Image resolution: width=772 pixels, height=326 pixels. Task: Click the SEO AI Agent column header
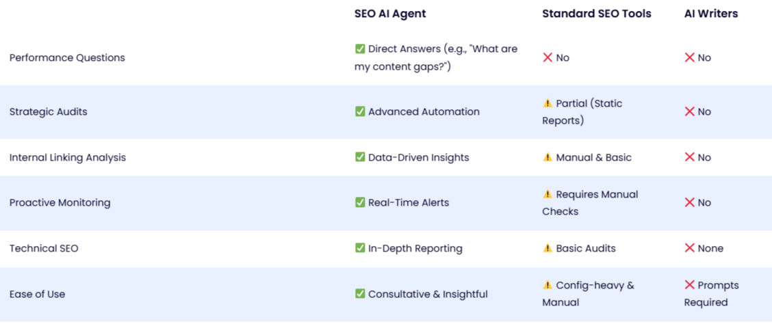coord(390,14)
